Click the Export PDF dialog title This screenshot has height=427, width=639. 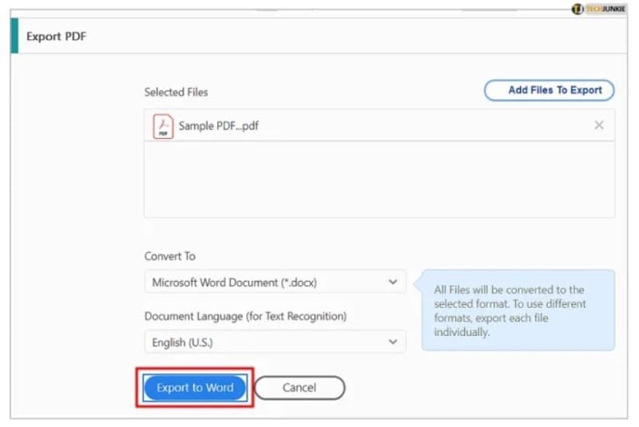click(x=56, y=37)
